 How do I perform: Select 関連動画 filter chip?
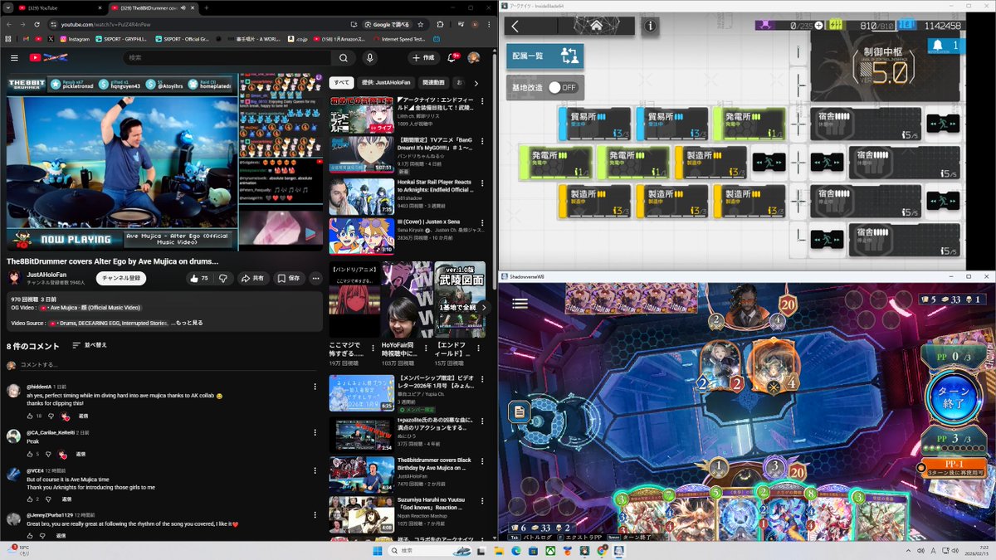click(434, 83)
